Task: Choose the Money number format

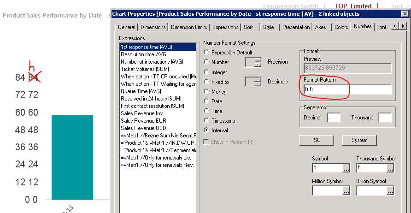Action: pos(206,91)
